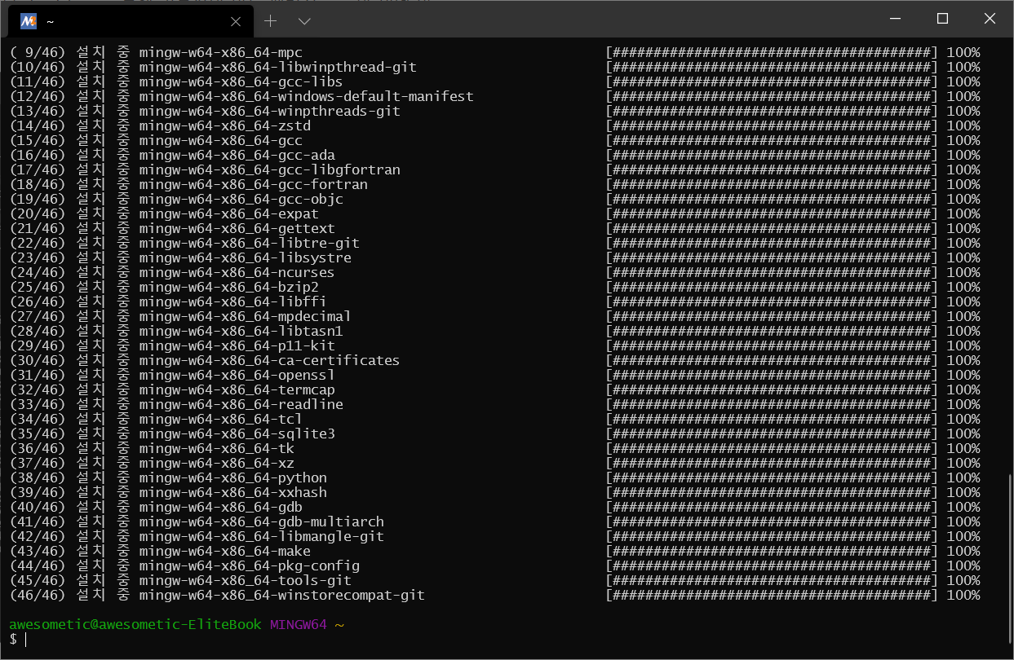Image resolution: width=1014 pixels, height=660 pixels.
Task: Click mingw-w64-x86_64-termcap text
Action: [x=237, y=389]
